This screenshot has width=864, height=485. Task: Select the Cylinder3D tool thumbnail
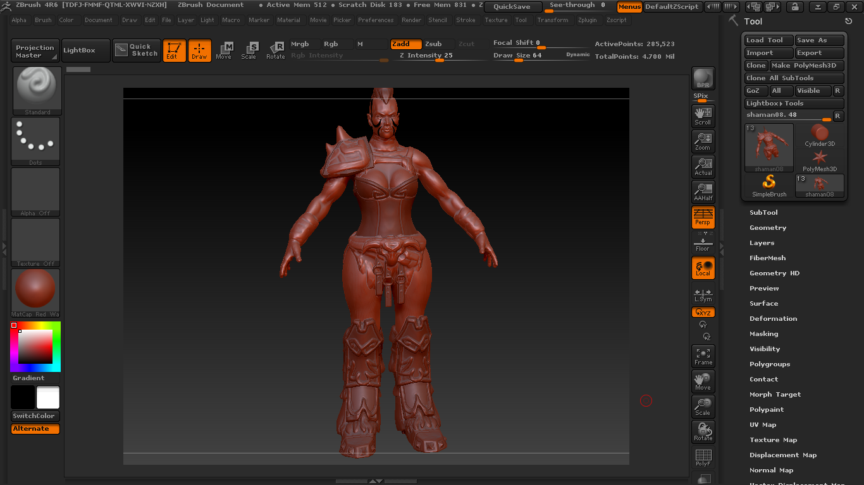[x=820, y=135]
